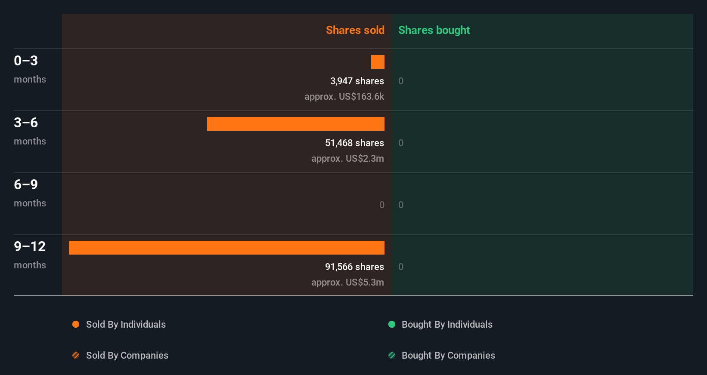Click the '0–3' months row label
Viewport: 707px width, 375px height.
click(x=26, y=61)
